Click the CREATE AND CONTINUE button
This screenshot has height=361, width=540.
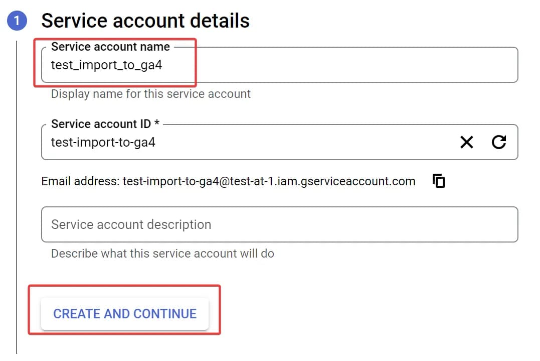coord(125,314)
